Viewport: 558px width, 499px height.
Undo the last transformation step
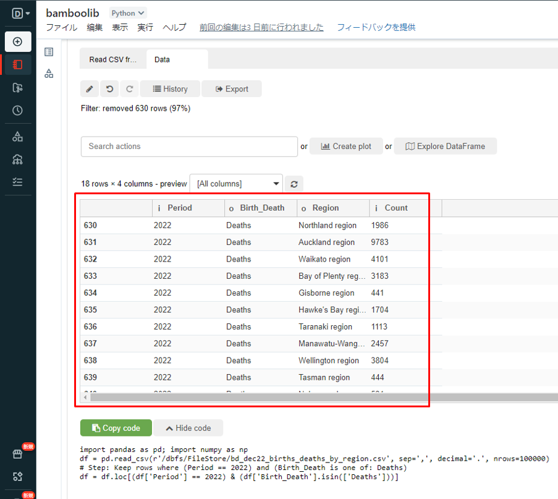coord(109,89)
